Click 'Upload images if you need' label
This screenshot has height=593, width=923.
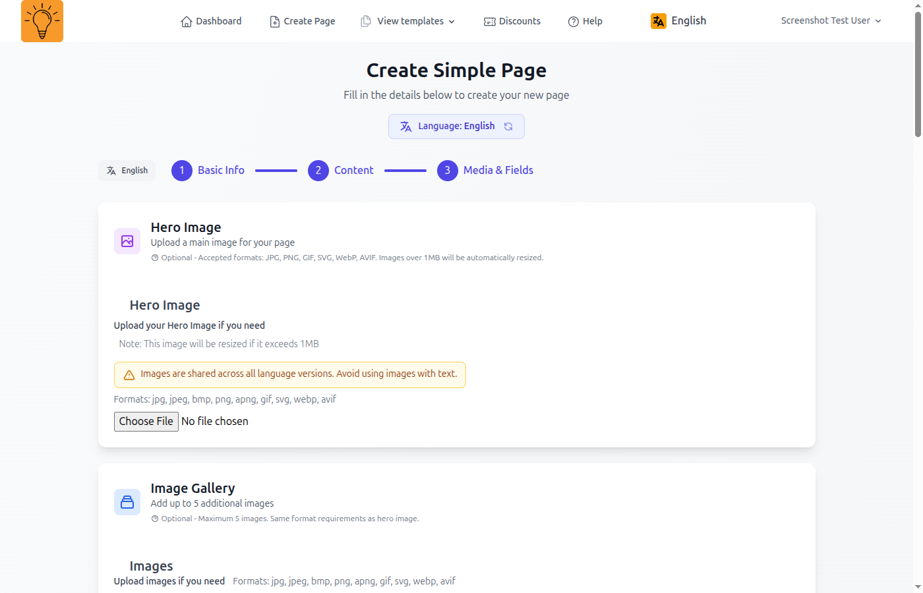pos(169,581)
